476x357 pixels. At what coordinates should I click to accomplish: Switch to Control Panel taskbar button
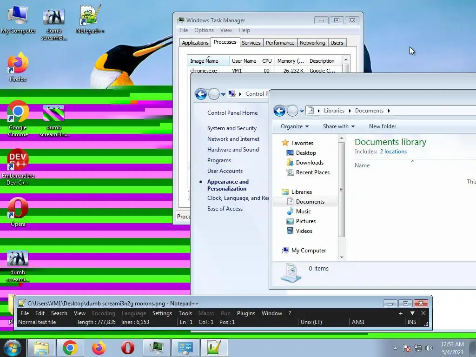click(x=185, y=348)
